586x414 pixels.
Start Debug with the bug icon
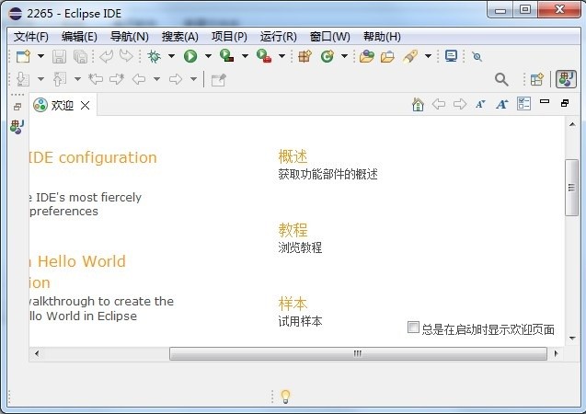(154, 56)
